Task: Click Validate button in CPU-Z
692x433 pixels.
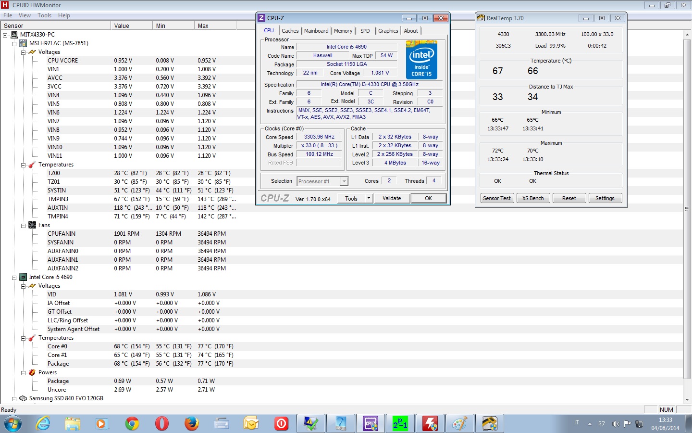Action: click(392, 198)
